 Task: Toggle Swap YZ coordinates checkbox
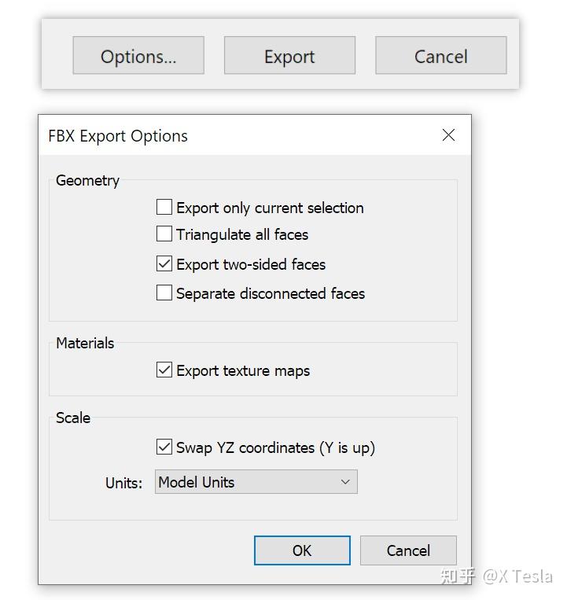[164, 447]
